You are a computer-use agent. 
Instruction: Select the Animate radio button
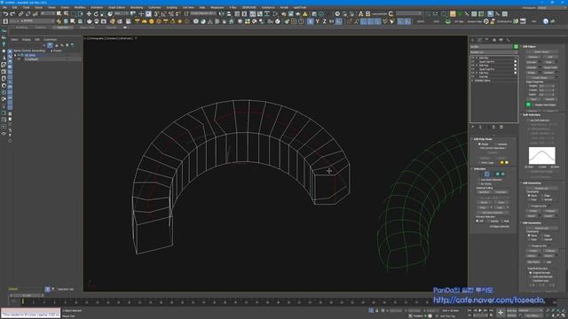click(496, 144)
